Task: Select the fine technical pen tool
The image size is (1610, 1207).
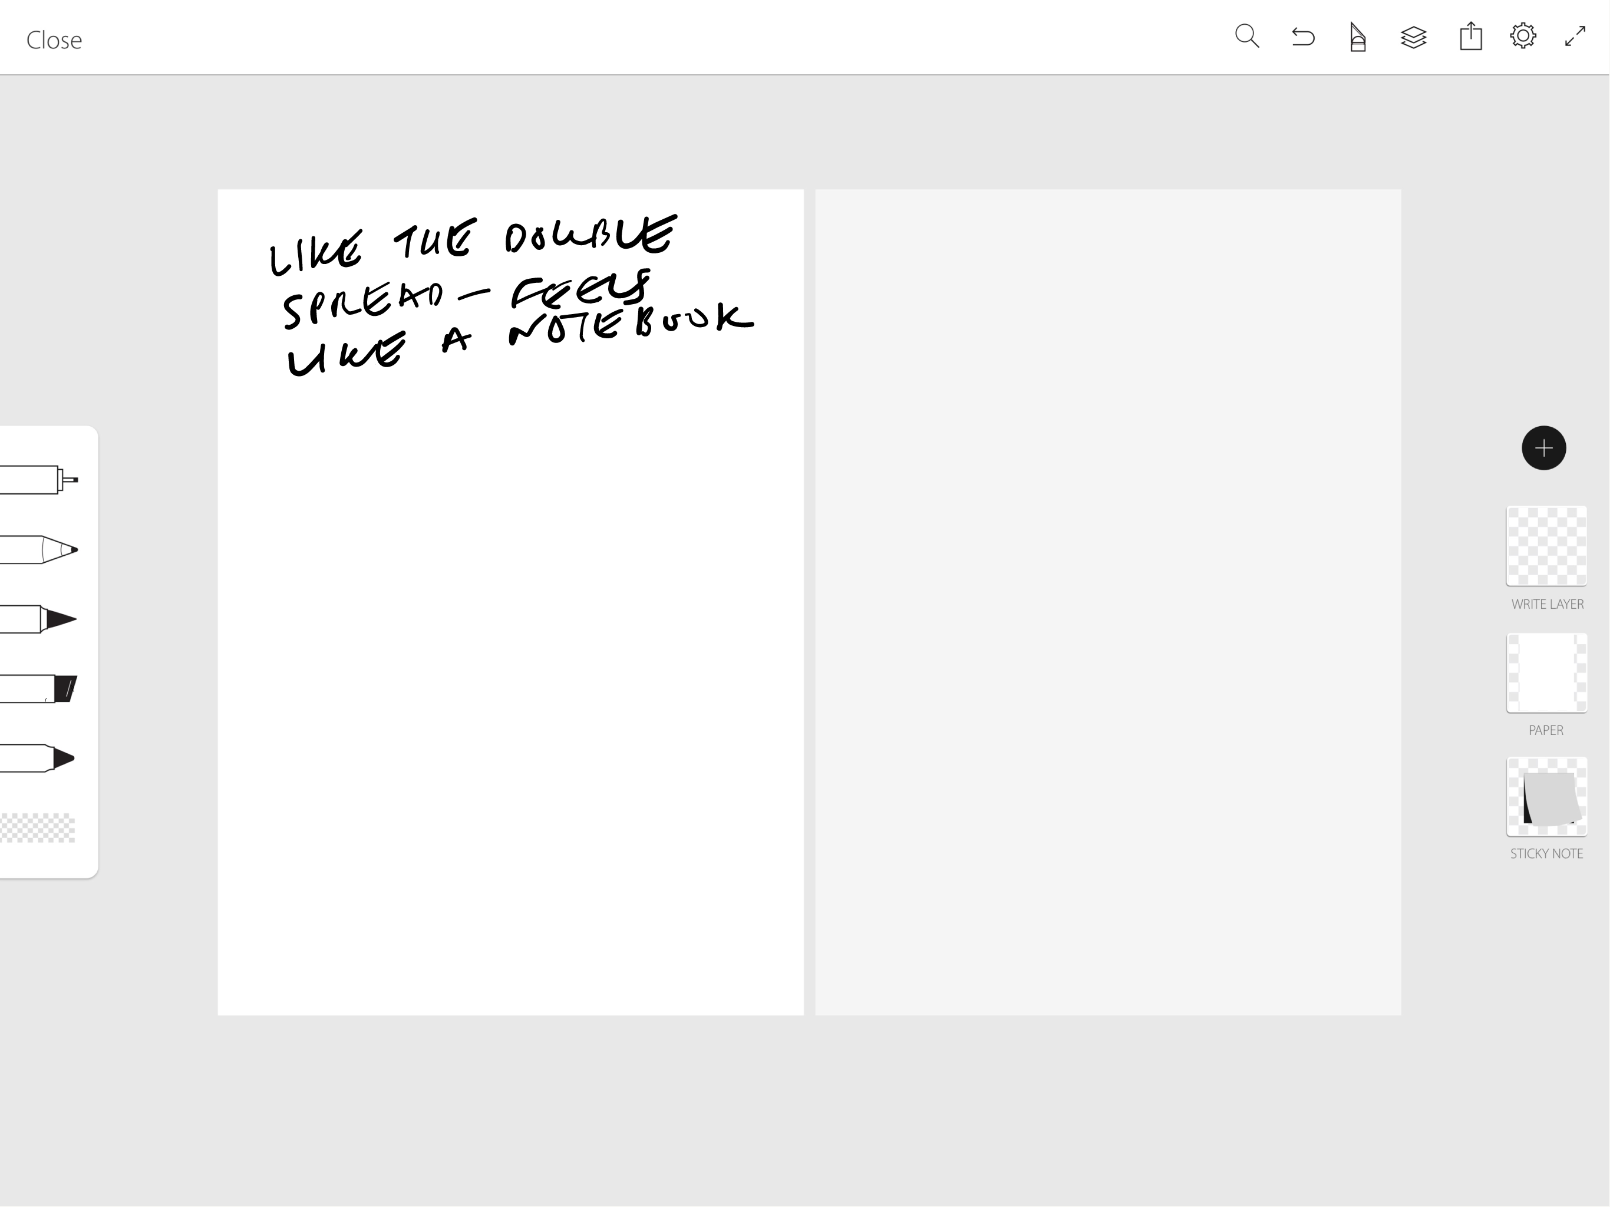Action: tap(40, 480)
